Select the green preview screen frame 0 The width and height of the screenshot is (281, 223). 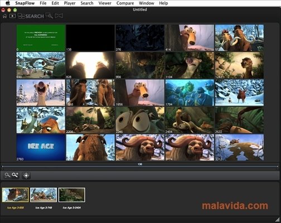point(41,38)
